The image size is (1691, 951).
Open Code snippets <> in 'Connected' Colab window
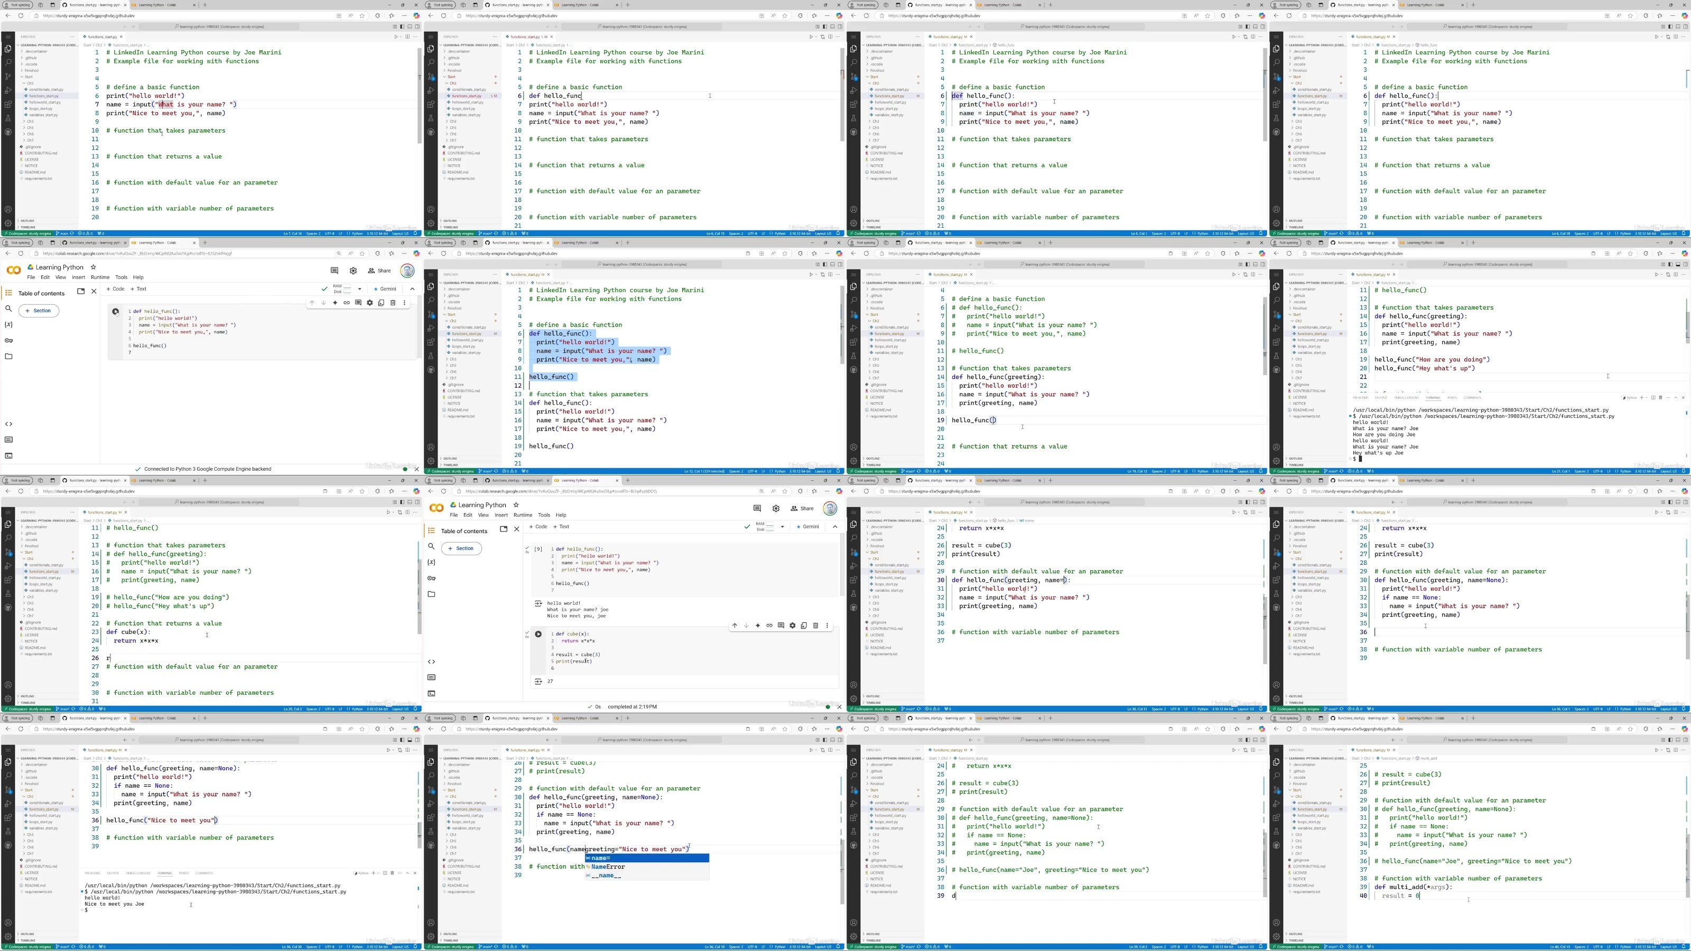pyautogui.click(x=8, y=424)
